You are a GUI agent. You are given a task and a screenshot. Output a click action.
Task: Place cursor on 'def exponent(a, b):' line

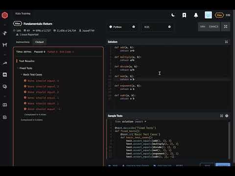click(x=128, y=86)
